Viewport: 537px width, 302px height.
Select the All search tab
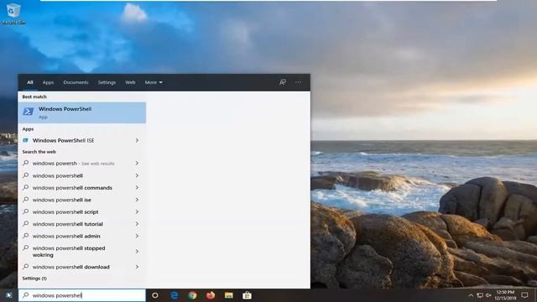(x=30, y=82)
